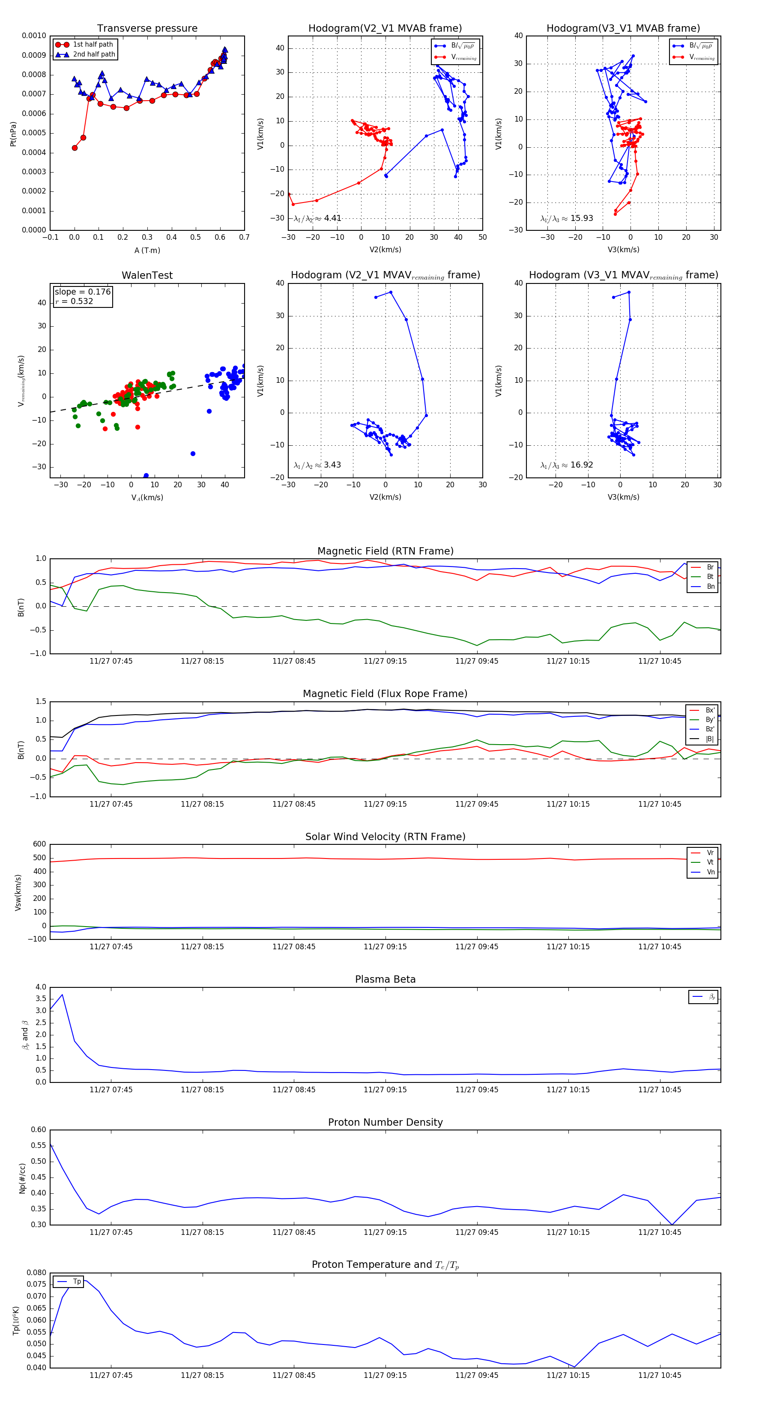This screenshot has height=1413, width=771.
Task: Click the '2nd half path' legend entry
Action: [x=85, y=54]
